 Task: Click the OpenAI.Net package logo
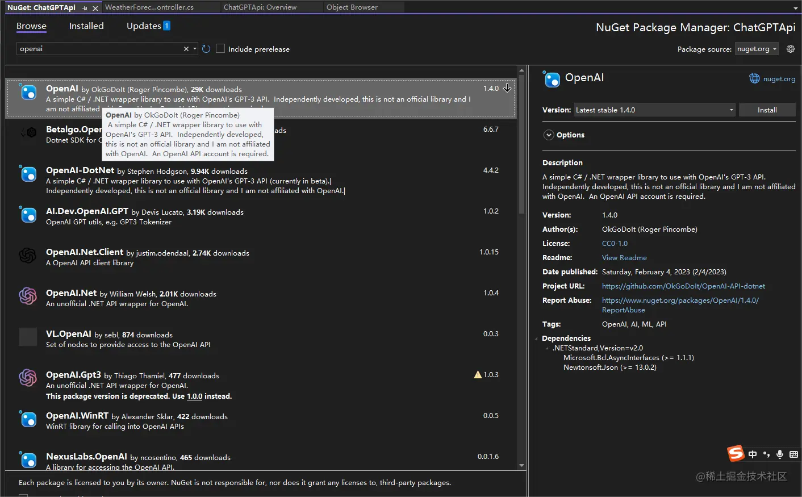pyautogui.click(x=28, y=296)
